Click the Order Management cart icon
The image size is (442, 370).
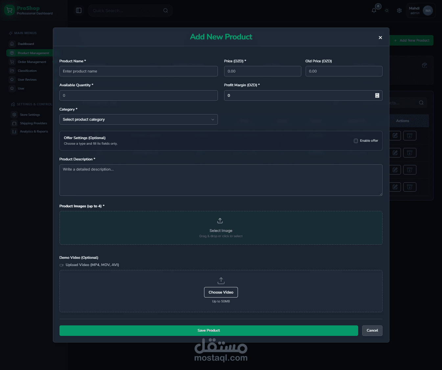(x=12, y=62)
